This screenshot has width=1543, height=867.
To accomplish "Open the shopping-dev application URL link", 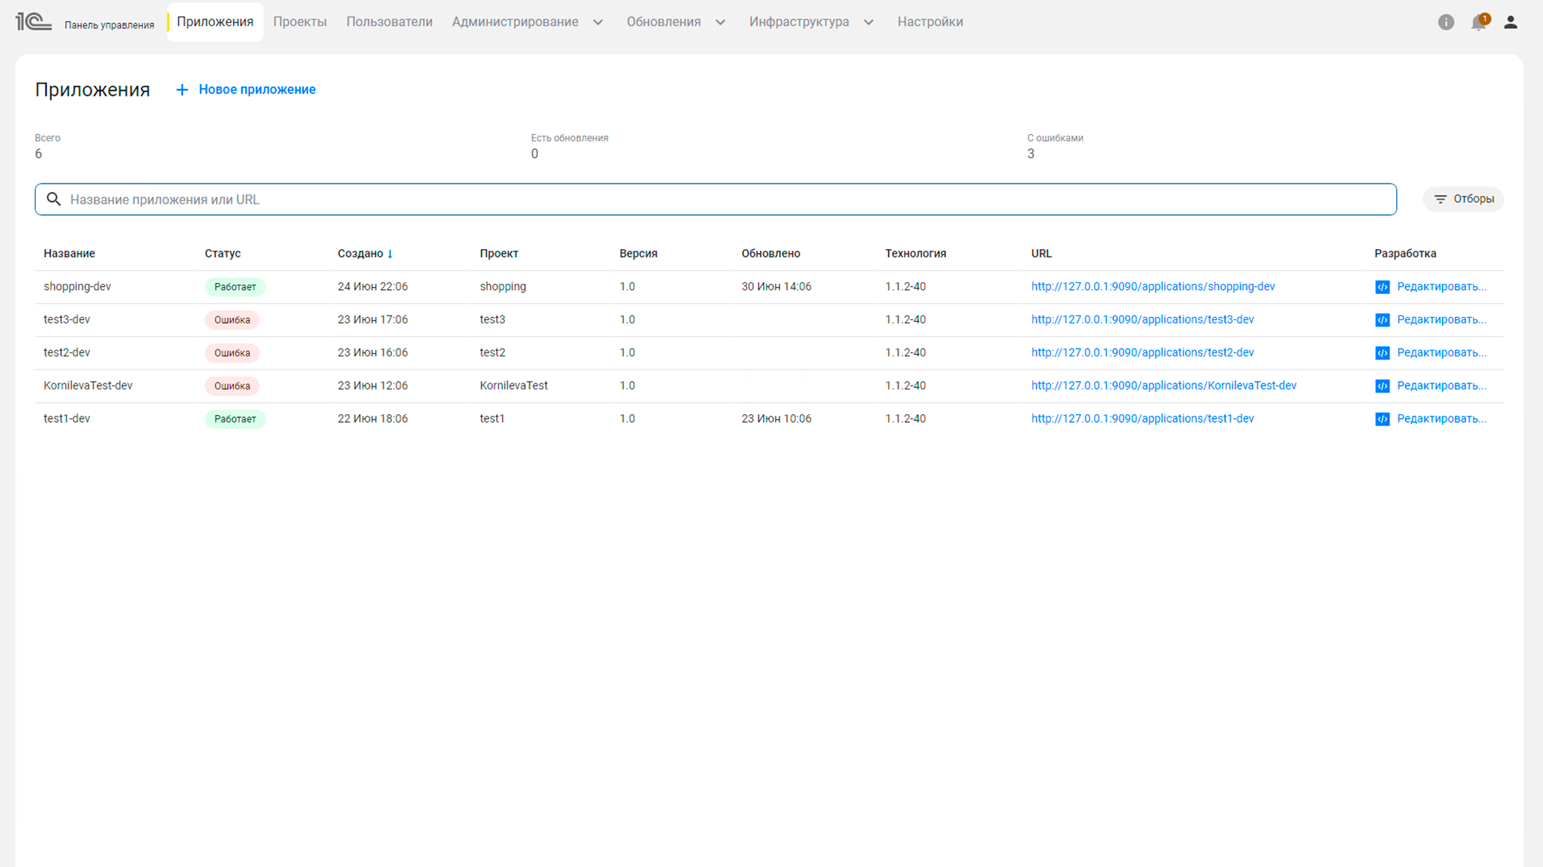I will pyautogui.click(x=1153, y=287).
